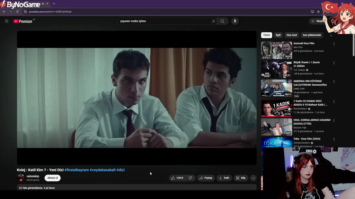This screenshot has height=199, width=355.
Task: Mute the tab via speaker icon
Action: tap(43, 4)
